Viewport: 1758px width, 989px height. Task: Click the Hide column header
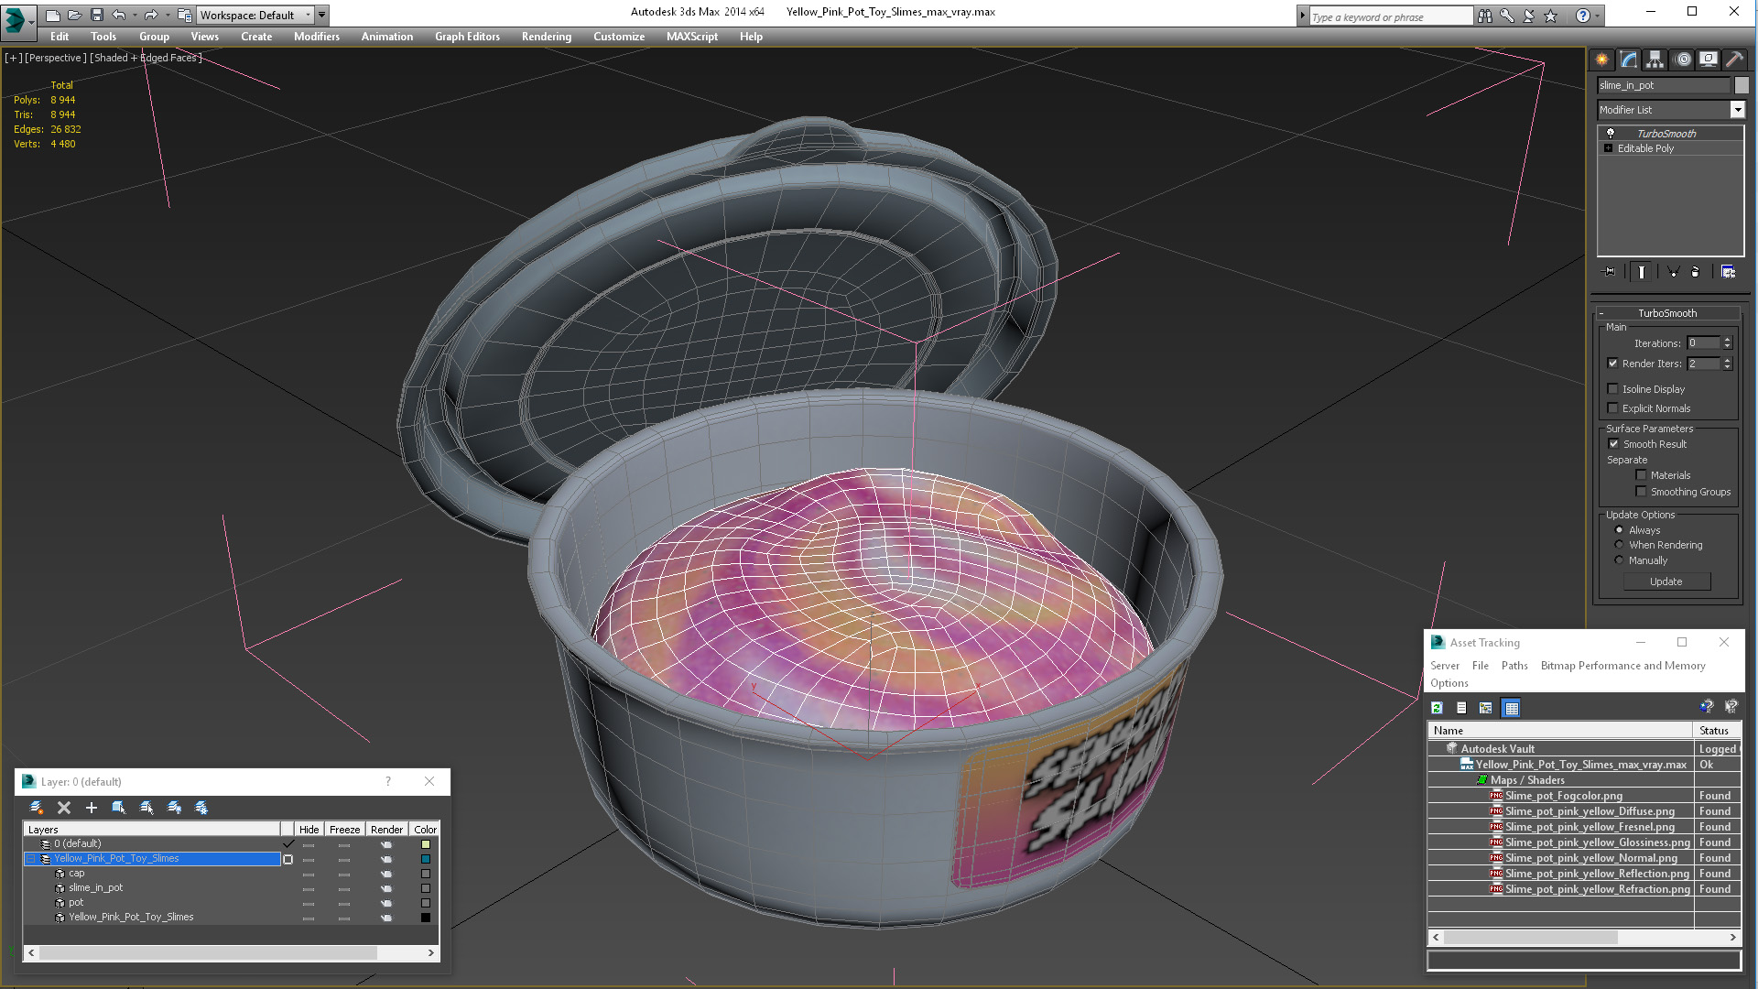coord(309,830)
